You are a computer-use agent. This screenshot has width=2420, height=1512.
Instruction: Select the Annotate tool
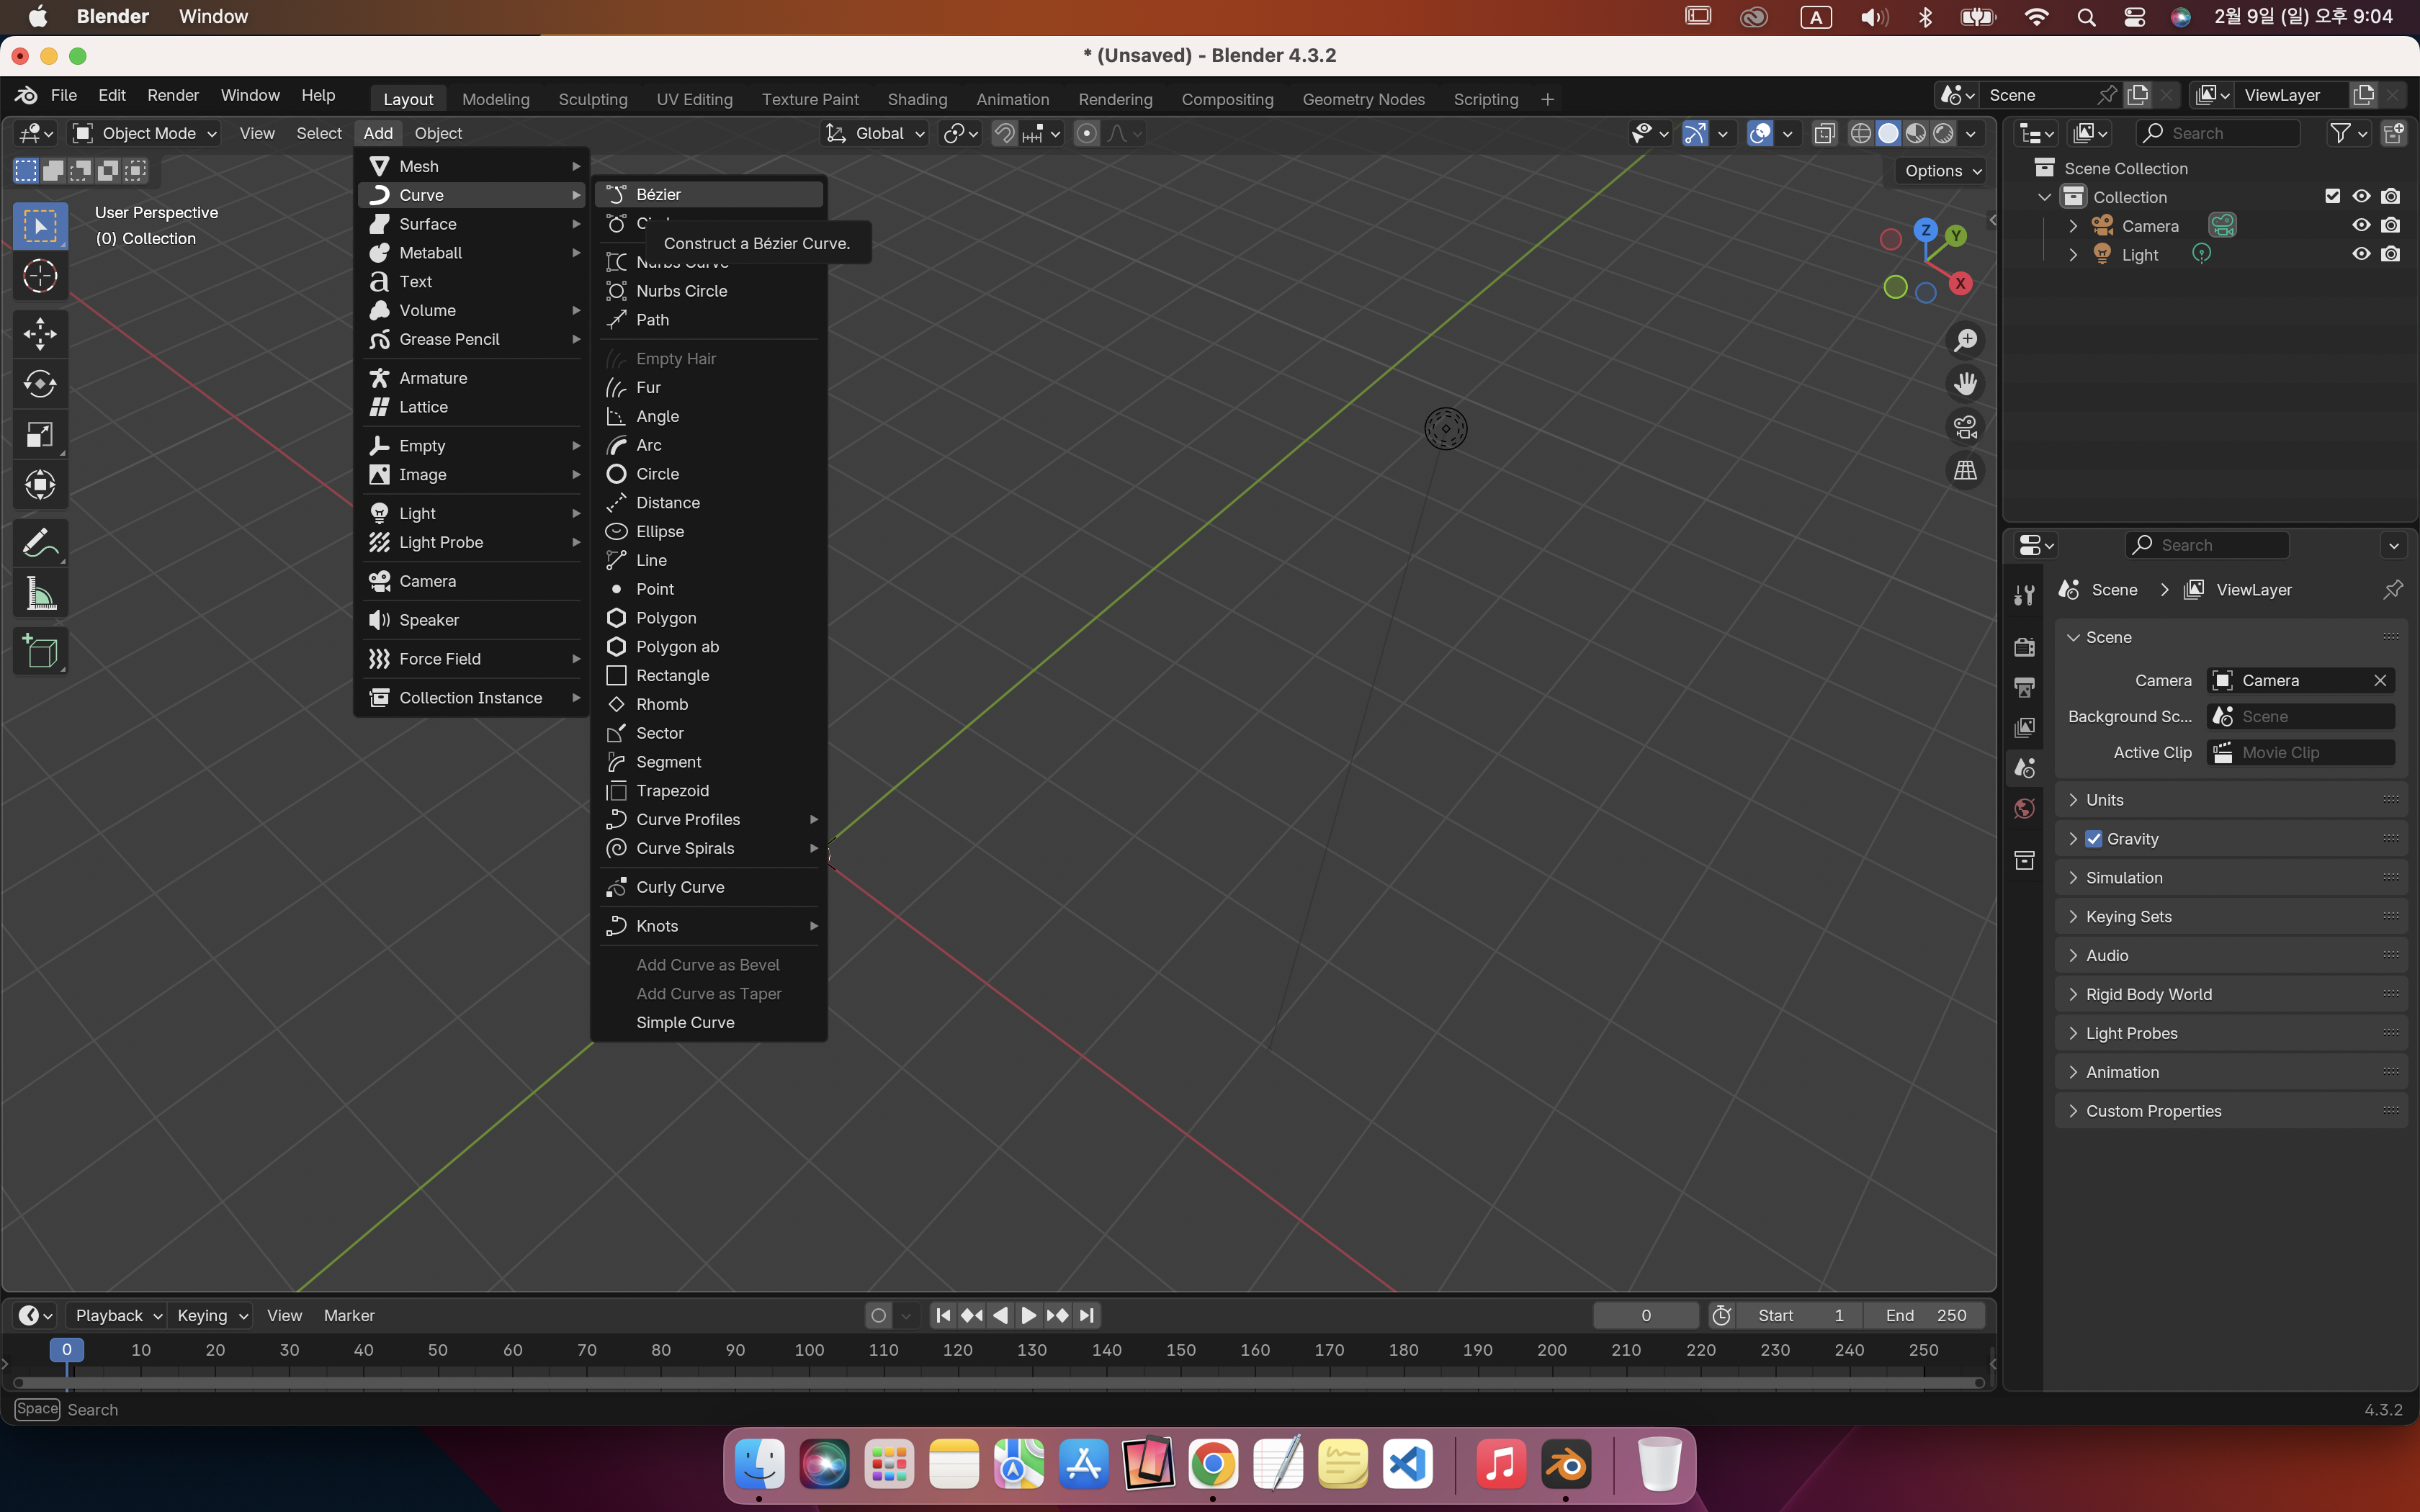(x=40, y=544)
